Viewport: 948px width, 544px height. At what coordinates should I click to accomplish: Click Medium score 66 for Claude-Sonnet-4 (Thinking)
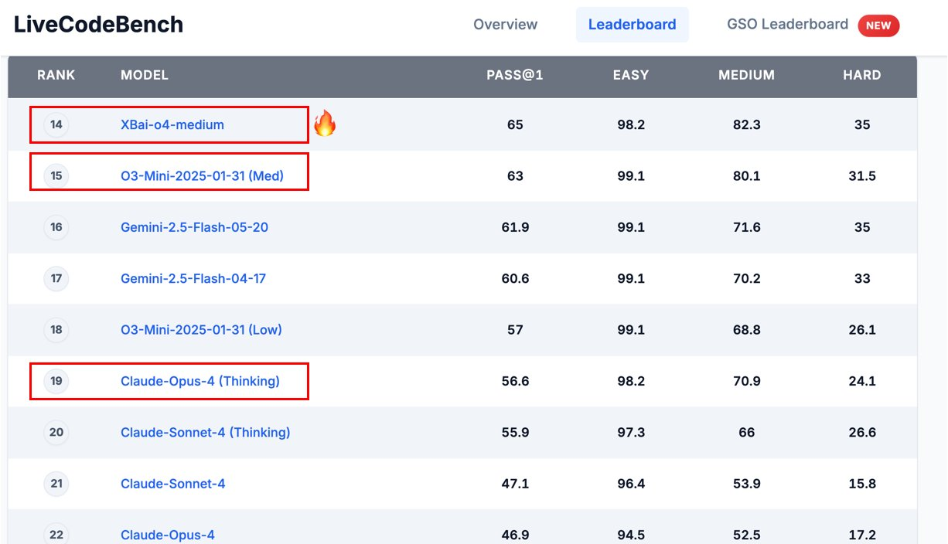746,433
